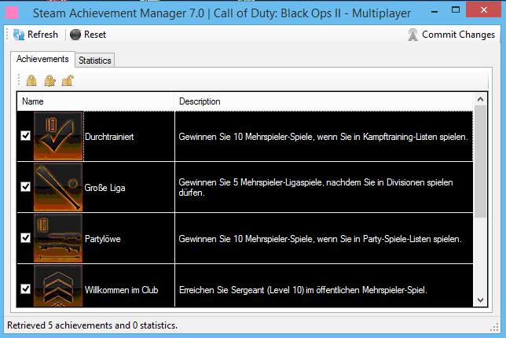506x338 pixels.
Task: Click the window resize grip in status bar
Action: (494, 328)
